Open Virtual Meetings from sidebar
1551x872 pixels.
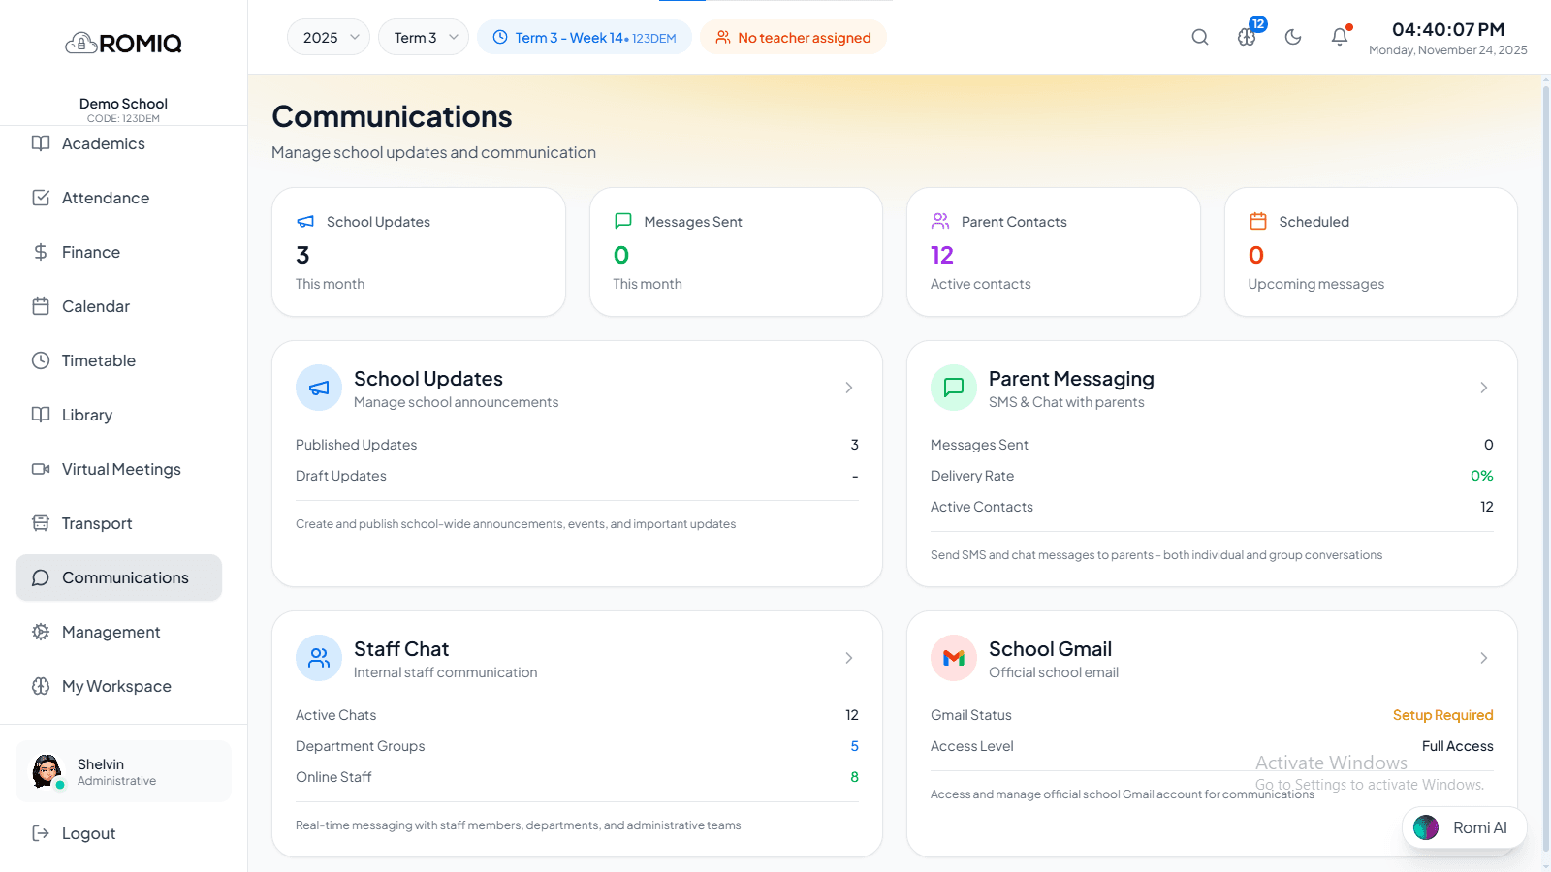coord(121,469)
